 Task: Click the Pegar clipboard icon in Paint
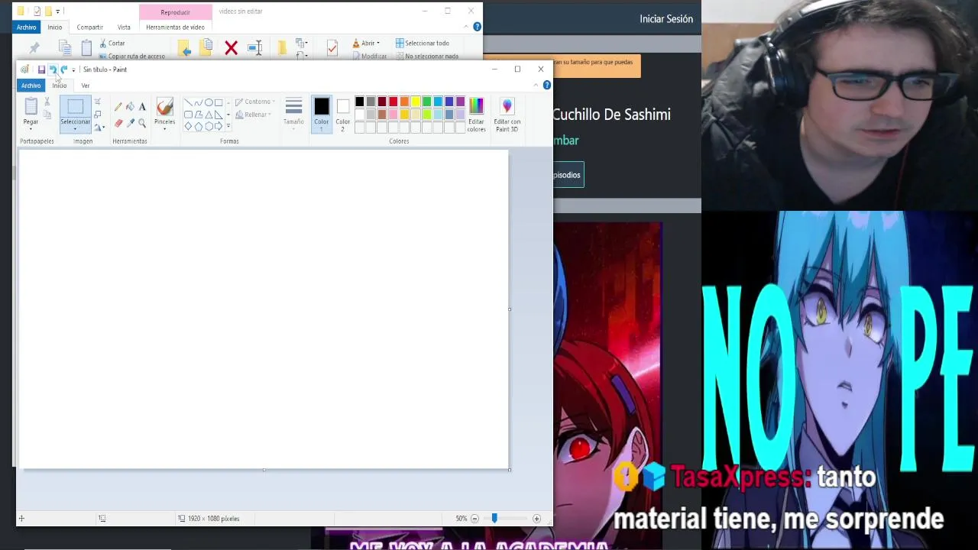(31, 107)
